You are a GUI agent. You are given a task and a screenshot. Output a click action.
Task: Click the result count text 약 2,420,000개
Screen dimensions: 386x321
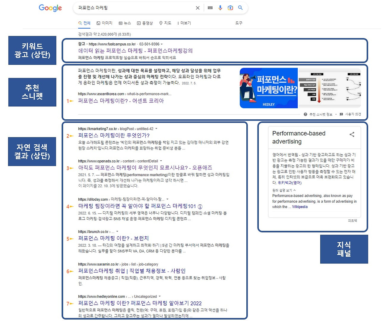click(x=105, y=34)
